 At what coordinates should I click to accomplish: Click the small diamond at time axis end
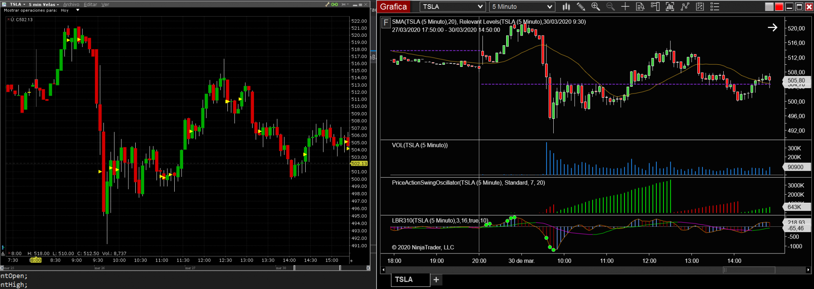[x=351, y=261]
